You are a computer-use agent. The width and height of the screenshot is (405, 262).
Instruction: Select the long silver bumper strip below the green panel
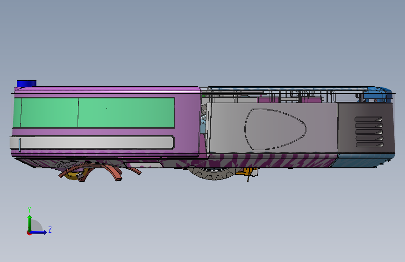pyautogui.click(x=92, y=143)
